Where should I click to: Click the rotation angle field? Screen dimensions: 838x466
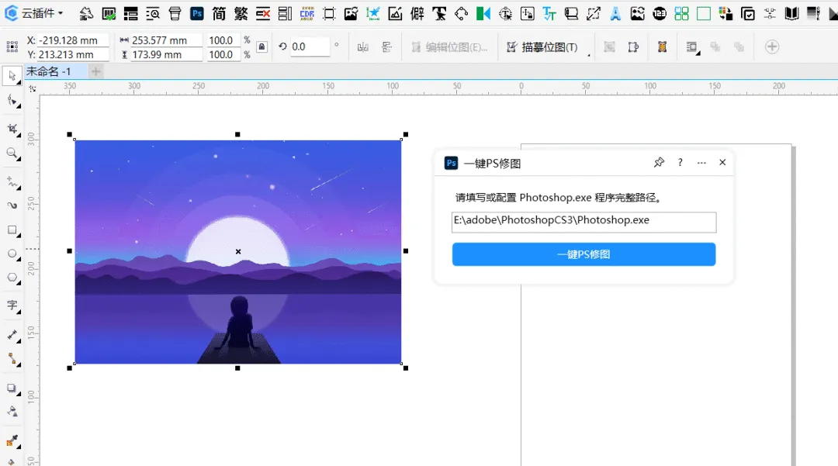[x=310, y=47]
